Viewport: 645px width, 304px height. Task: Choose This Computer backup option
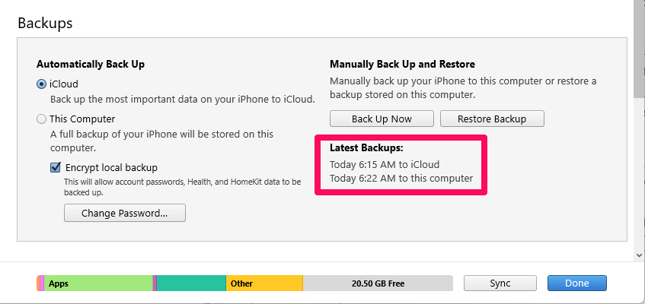tap(41, 119)
